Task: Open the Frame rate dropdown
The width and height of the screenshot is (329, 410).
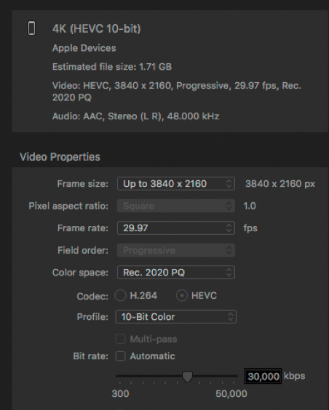Action: pos(176,228)
